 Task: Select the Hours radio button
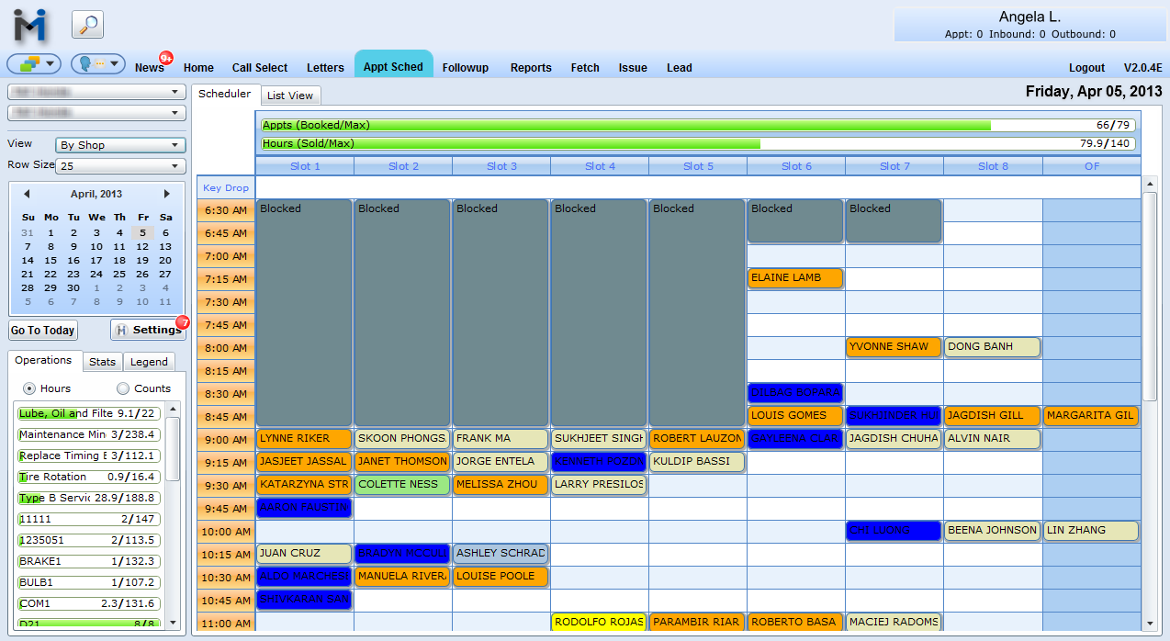29,388
